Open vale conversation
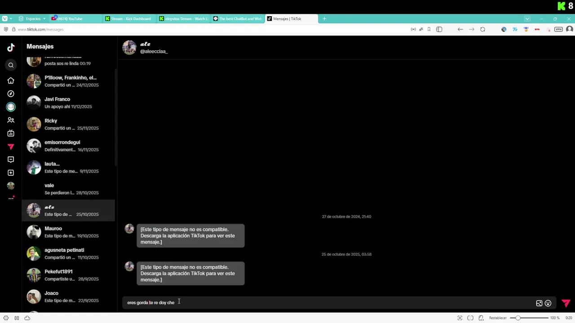Screen dimensions: 575x323 click(68, 189)
